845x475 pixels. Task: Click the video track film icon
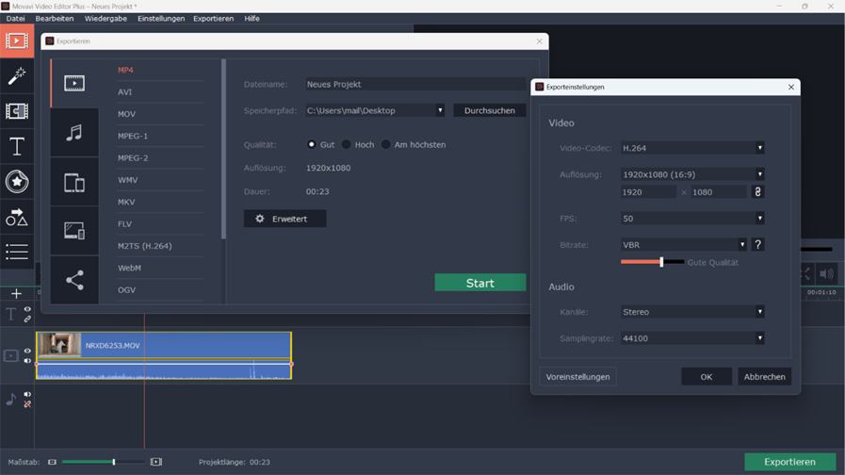(x=10, y=356)
